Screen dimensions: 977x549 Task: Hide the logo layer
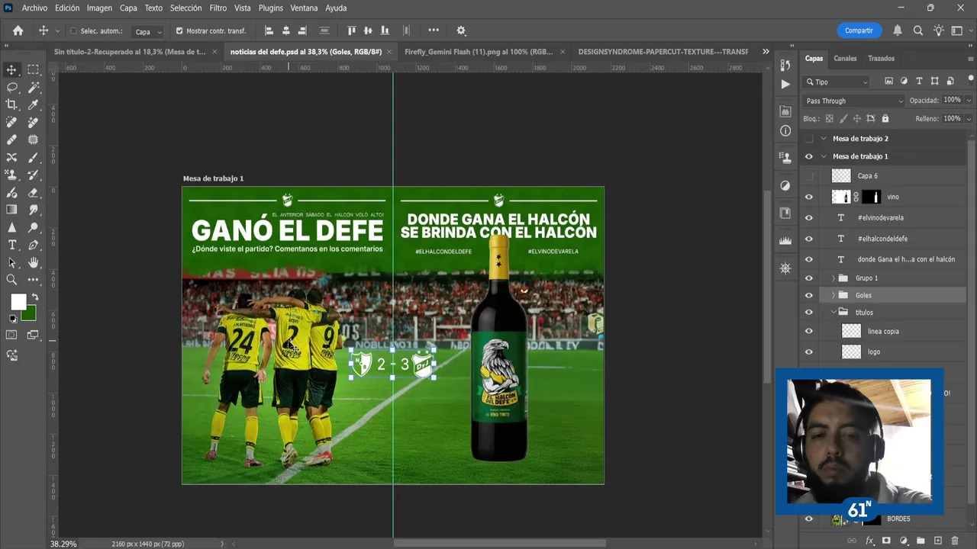coord(809,352)
